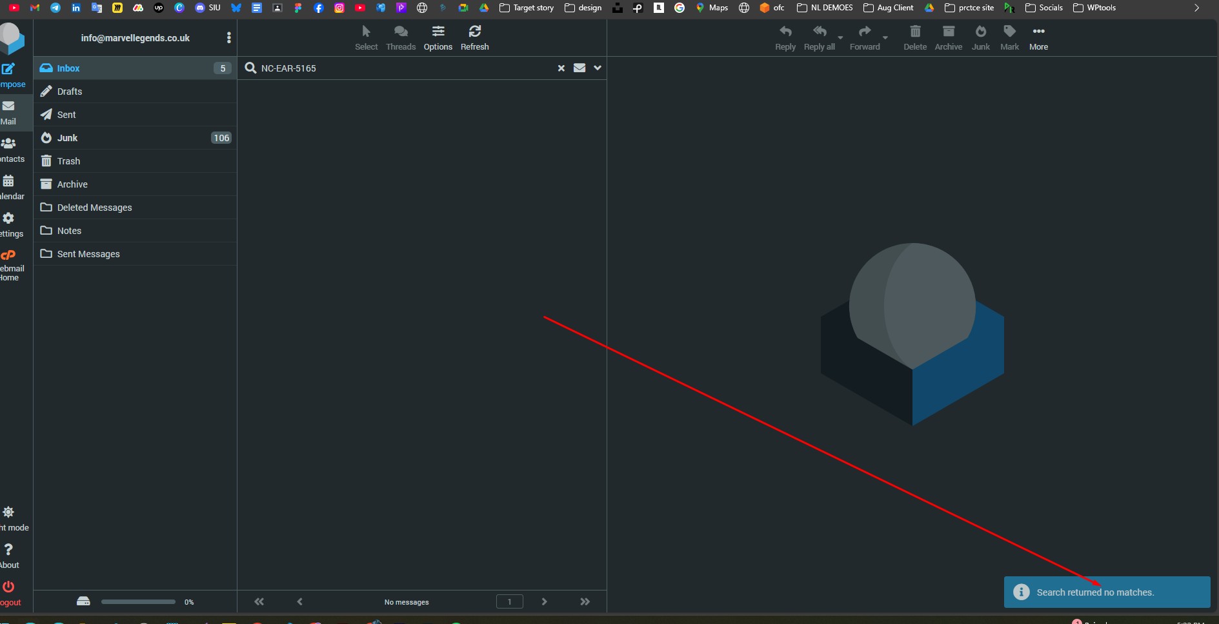Open the search scope dropdown

[x=597, y=68]
